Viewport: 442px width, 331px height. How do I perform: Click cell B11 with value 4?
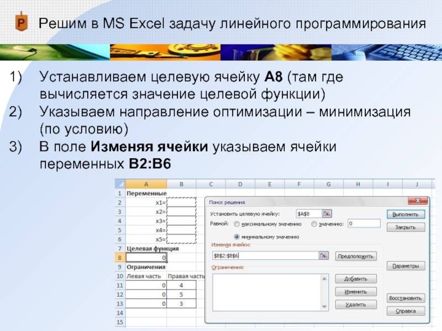182,285
